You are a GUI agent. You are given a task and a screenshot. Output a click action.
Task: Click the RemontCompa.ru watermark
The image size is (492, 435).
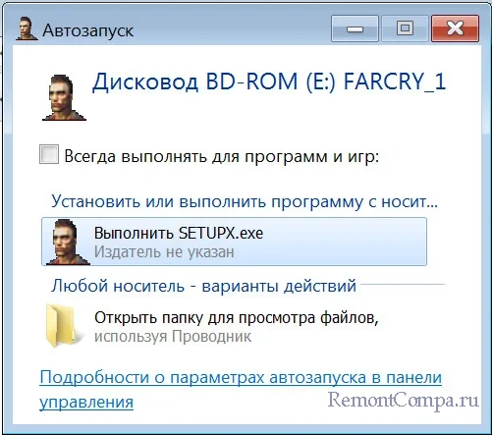click(x=404, y=401)
